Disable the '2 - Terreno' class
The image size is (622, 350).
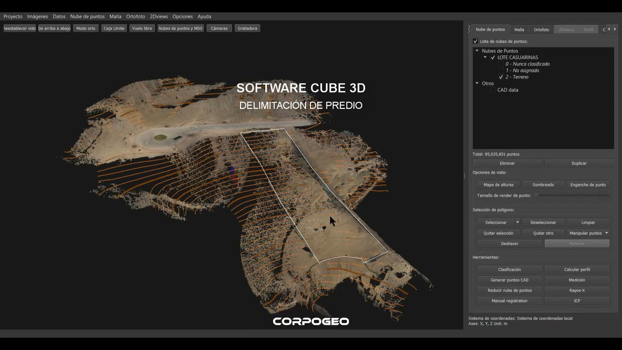point(501,77)
